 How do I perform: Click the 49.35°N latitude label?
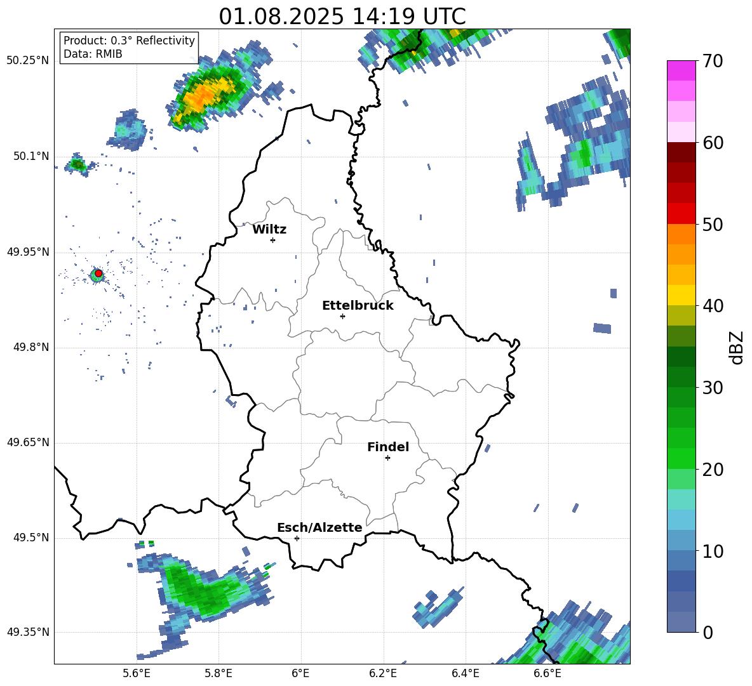point(29,632)
